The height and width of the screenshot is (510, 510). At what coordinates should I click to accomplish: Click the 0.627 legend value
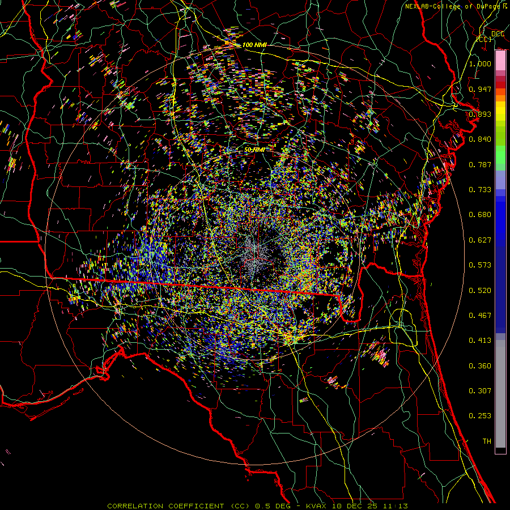480,240
